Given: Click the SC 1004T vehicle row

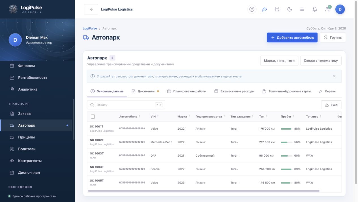Looking at the screenshot, I should (x=214, y=169).
